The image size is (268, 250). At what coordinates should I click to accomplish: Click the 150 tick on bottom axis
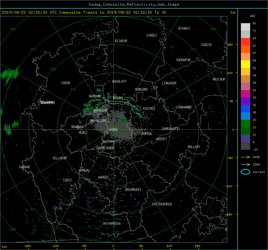(197, 246)
